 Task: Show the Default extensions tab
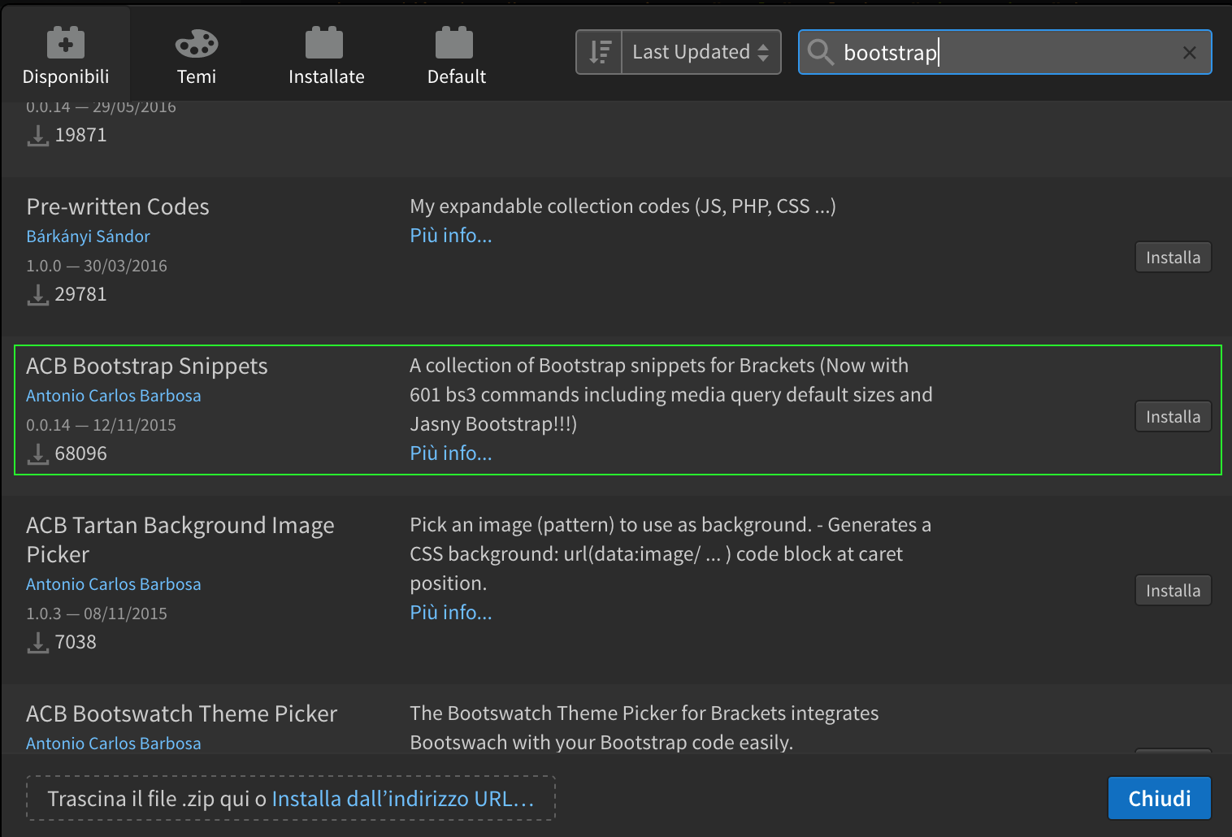[456, 54]
